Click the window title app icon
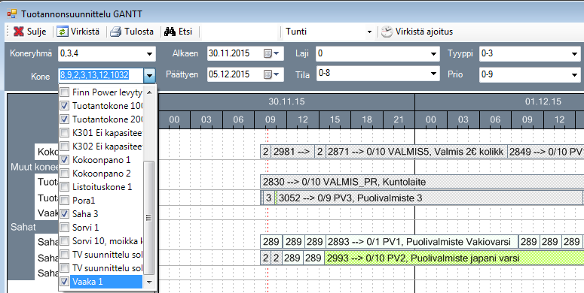 tap(12, 14)
